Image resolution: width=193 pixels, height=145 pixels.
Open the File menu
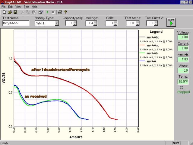click(4, 7)
